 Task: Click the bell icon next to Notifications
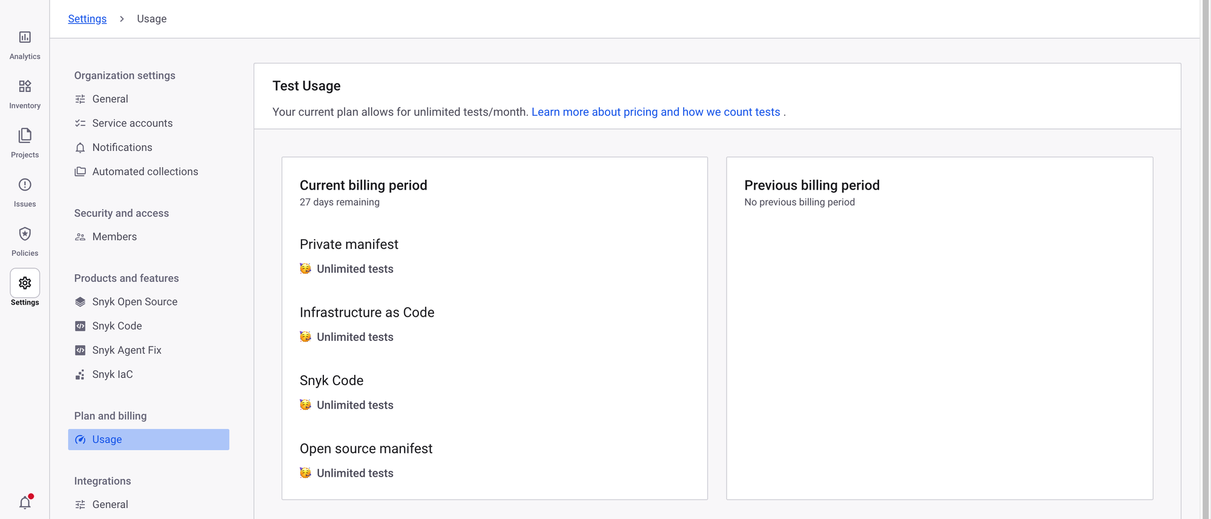pyautogui.click(x=80, y=148)
